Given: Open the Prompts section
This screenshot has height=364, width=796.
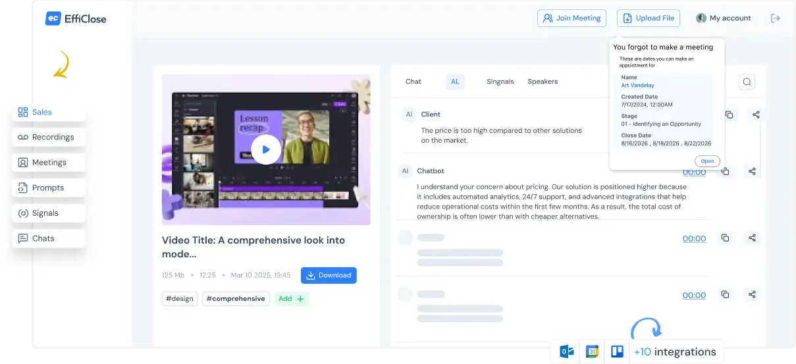Looking at the screenshot, I should pyautogui.click(x=49, y=188).
